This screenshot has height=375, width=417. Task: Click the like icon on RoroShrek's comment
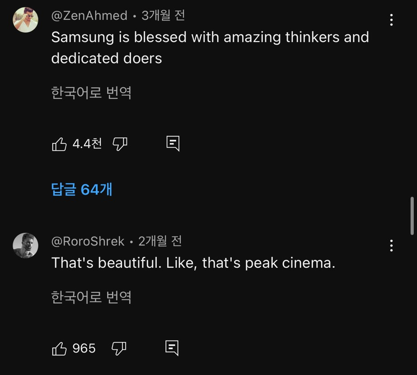(x=60, y=347)
